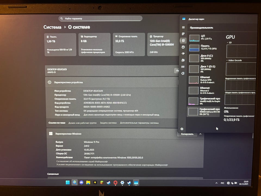261x196 pixels.
Task: Select the 'Ethernet 2' network item
Action: [x=204, y=90]
